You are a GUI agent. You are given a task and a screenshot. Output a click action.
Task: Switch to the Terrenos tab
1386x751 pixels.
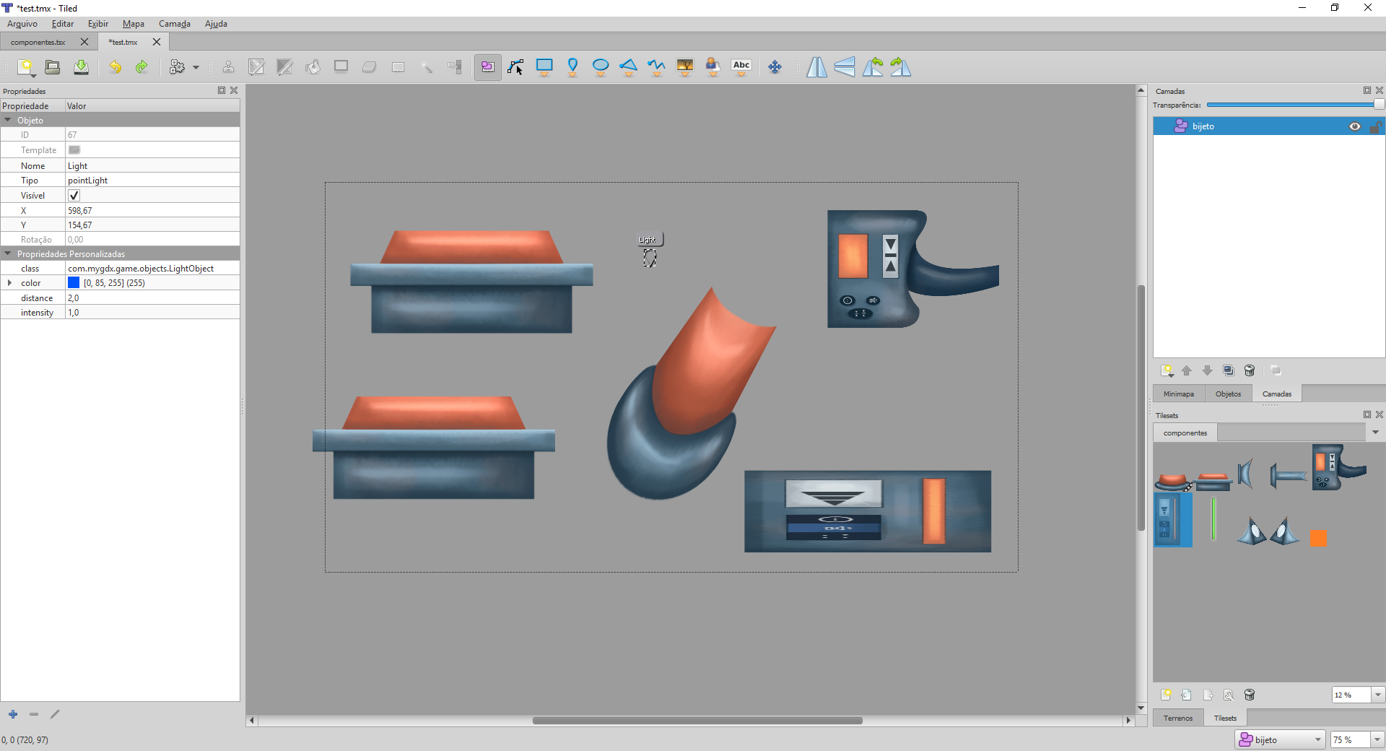(1178, 719)
